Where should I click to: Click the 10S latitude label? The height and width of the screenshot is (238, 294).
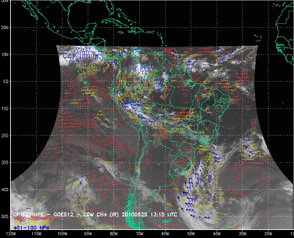point(5,108)
